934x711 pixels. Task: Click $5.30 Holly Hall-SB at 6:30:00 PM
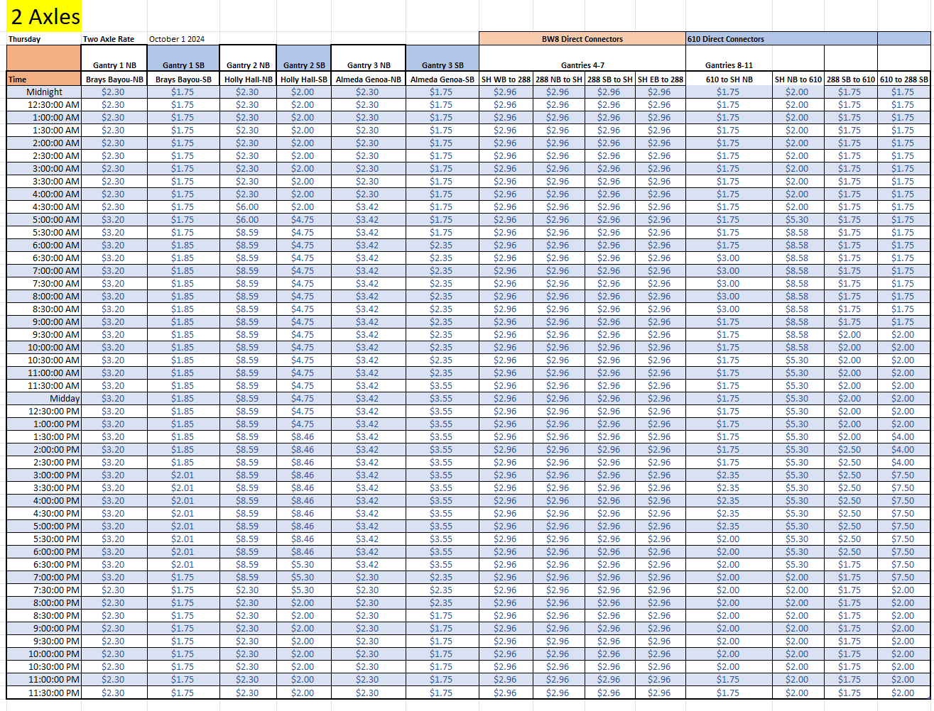click(x=303, y=565)
